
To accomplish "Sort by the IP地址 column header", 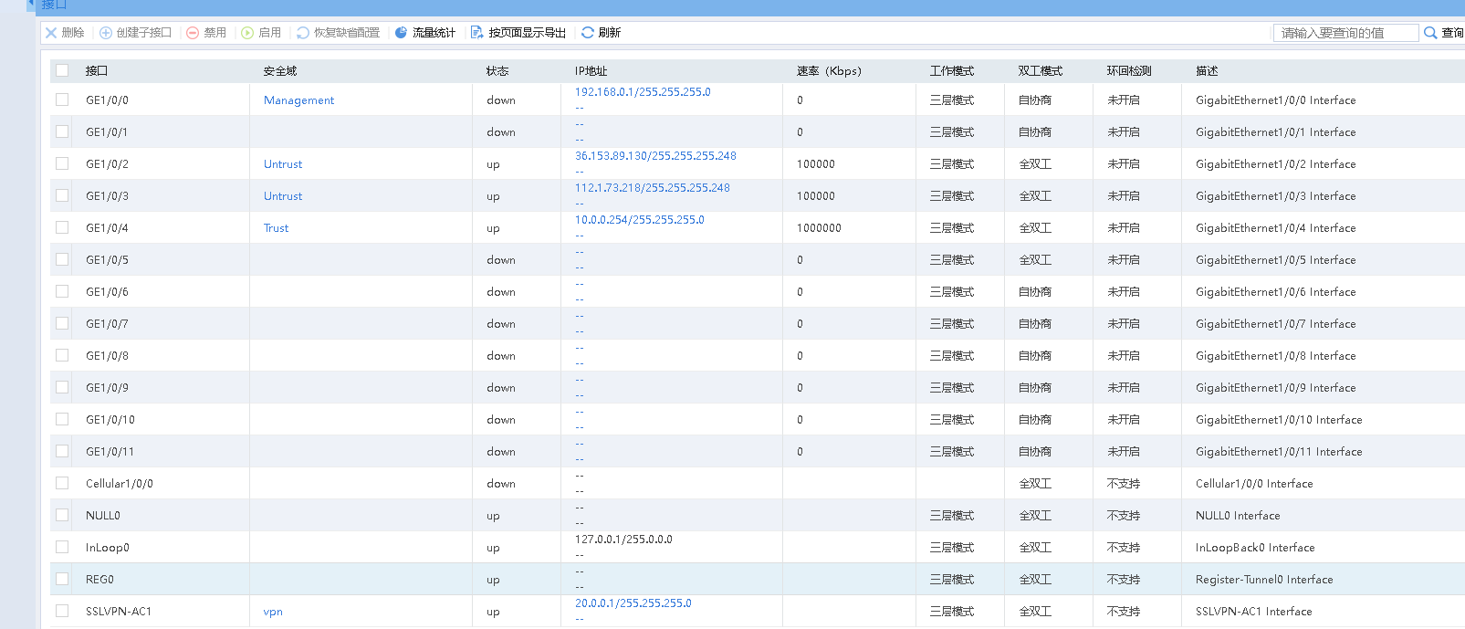I will pos(591,71).
